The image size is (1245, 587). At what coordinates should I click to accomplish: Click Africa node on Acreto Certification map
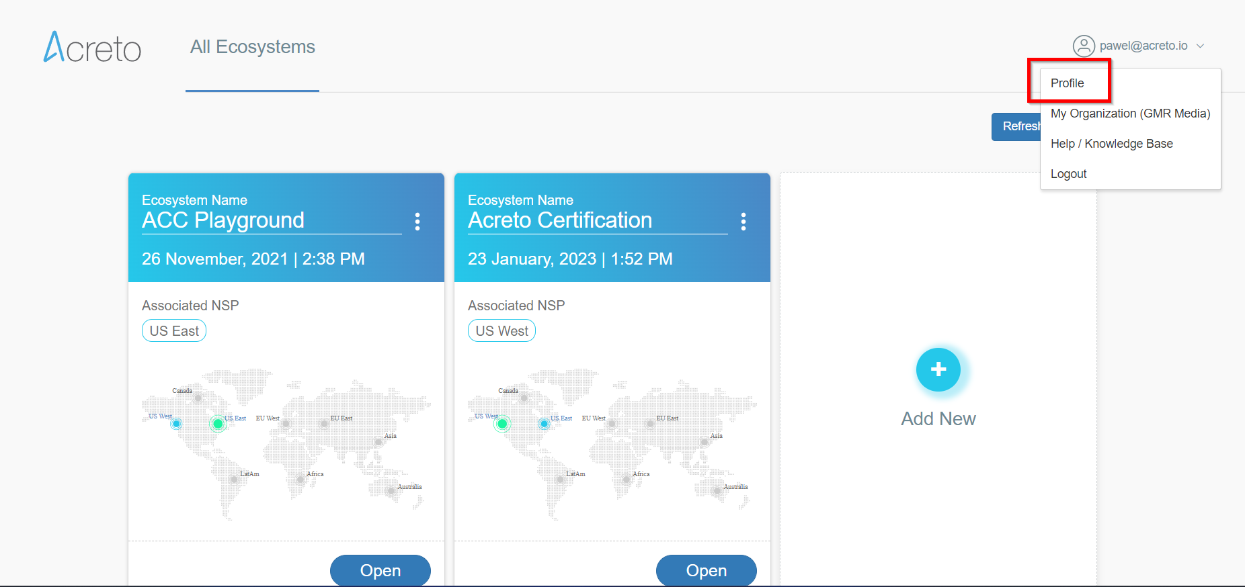(x=627, y=480)
